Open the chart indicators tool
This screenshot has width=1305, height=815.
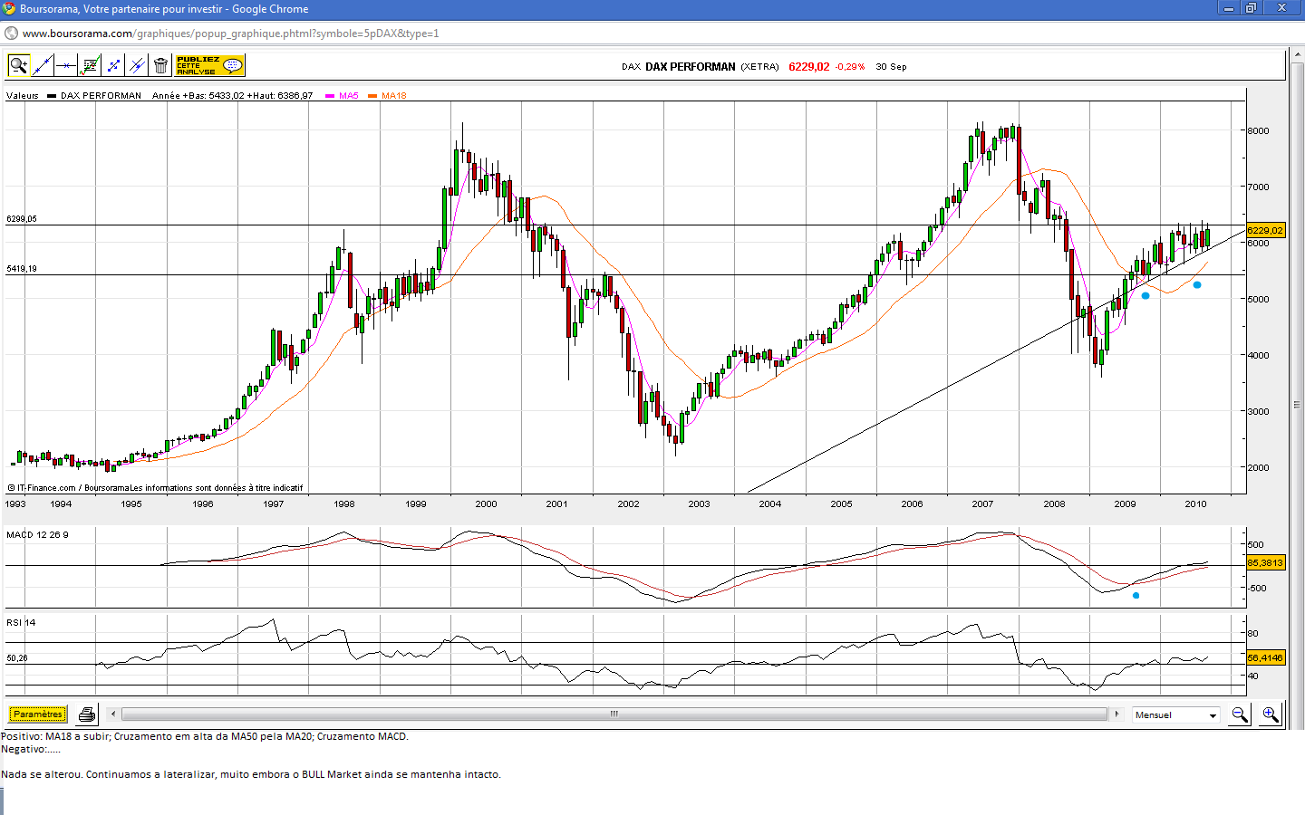(90, 65)
